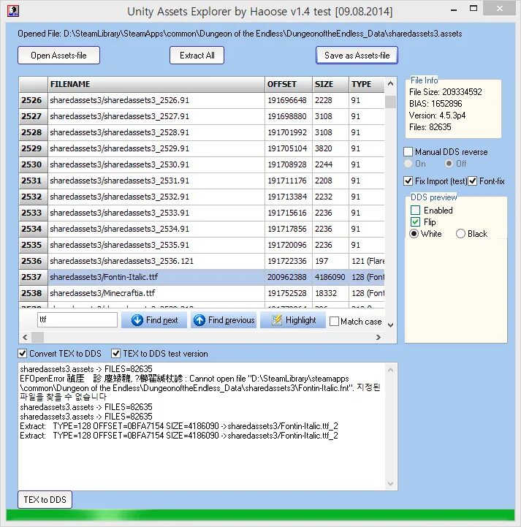Click size value 4186090 in table
The image size is (521, 527).
(330, 277)
